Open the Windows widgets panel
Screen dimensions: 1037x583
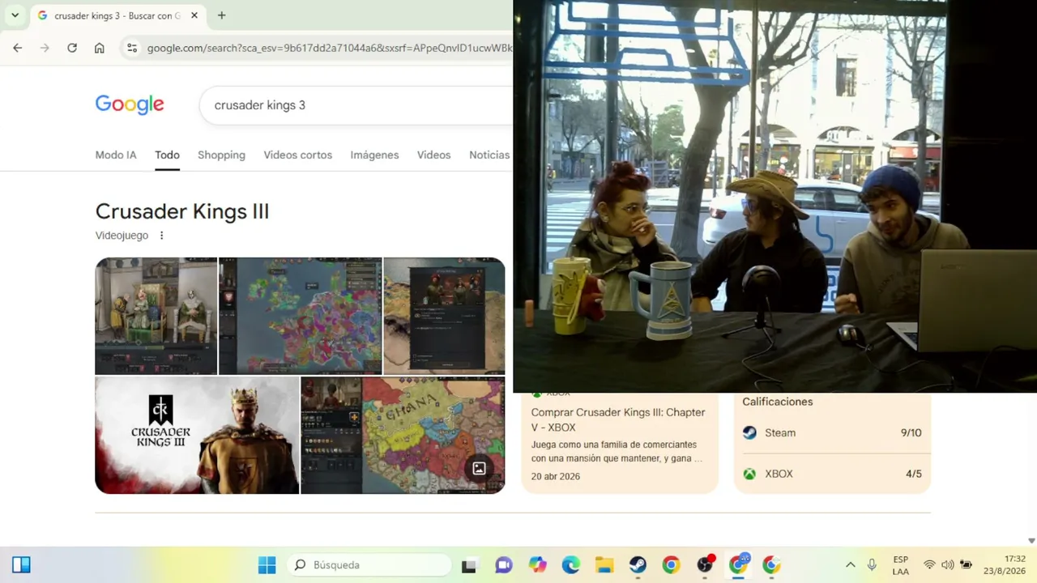click(x=21, y=564)
